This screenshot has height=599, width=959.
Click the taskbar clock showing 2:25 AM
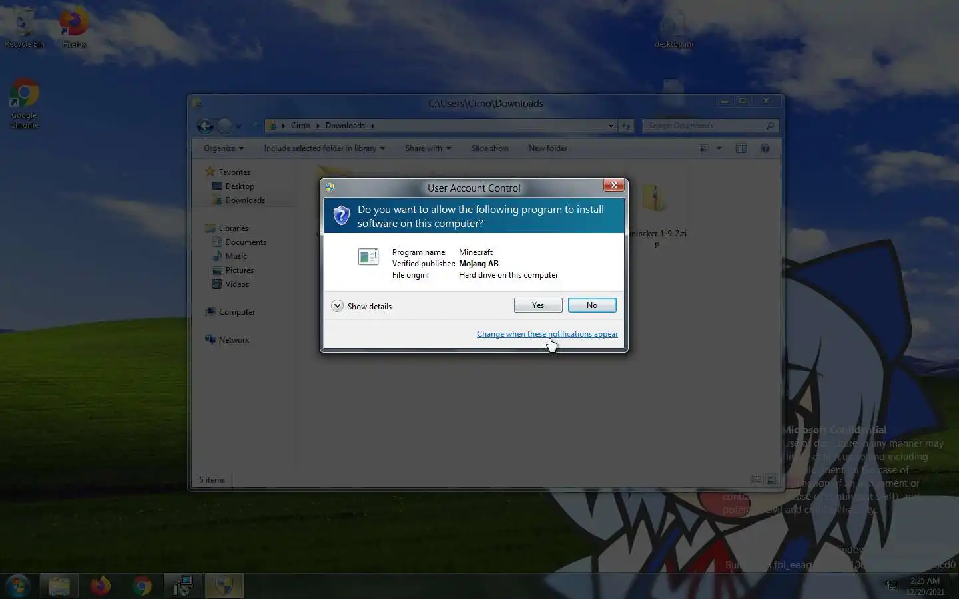924,586
